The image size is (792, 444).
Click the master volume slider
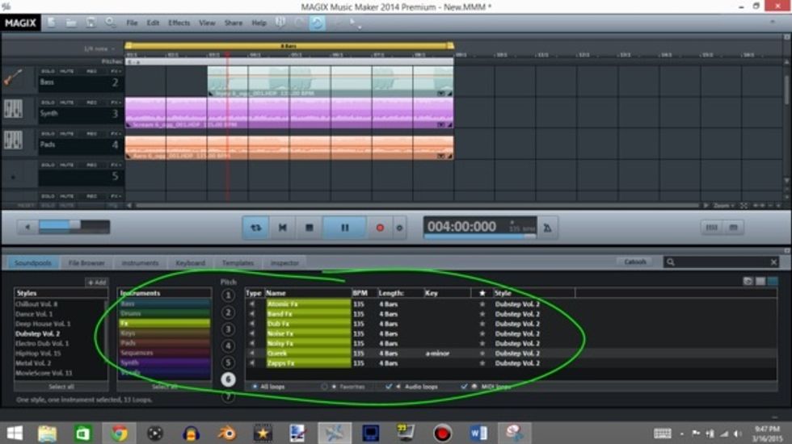click(x=74, y=227)
